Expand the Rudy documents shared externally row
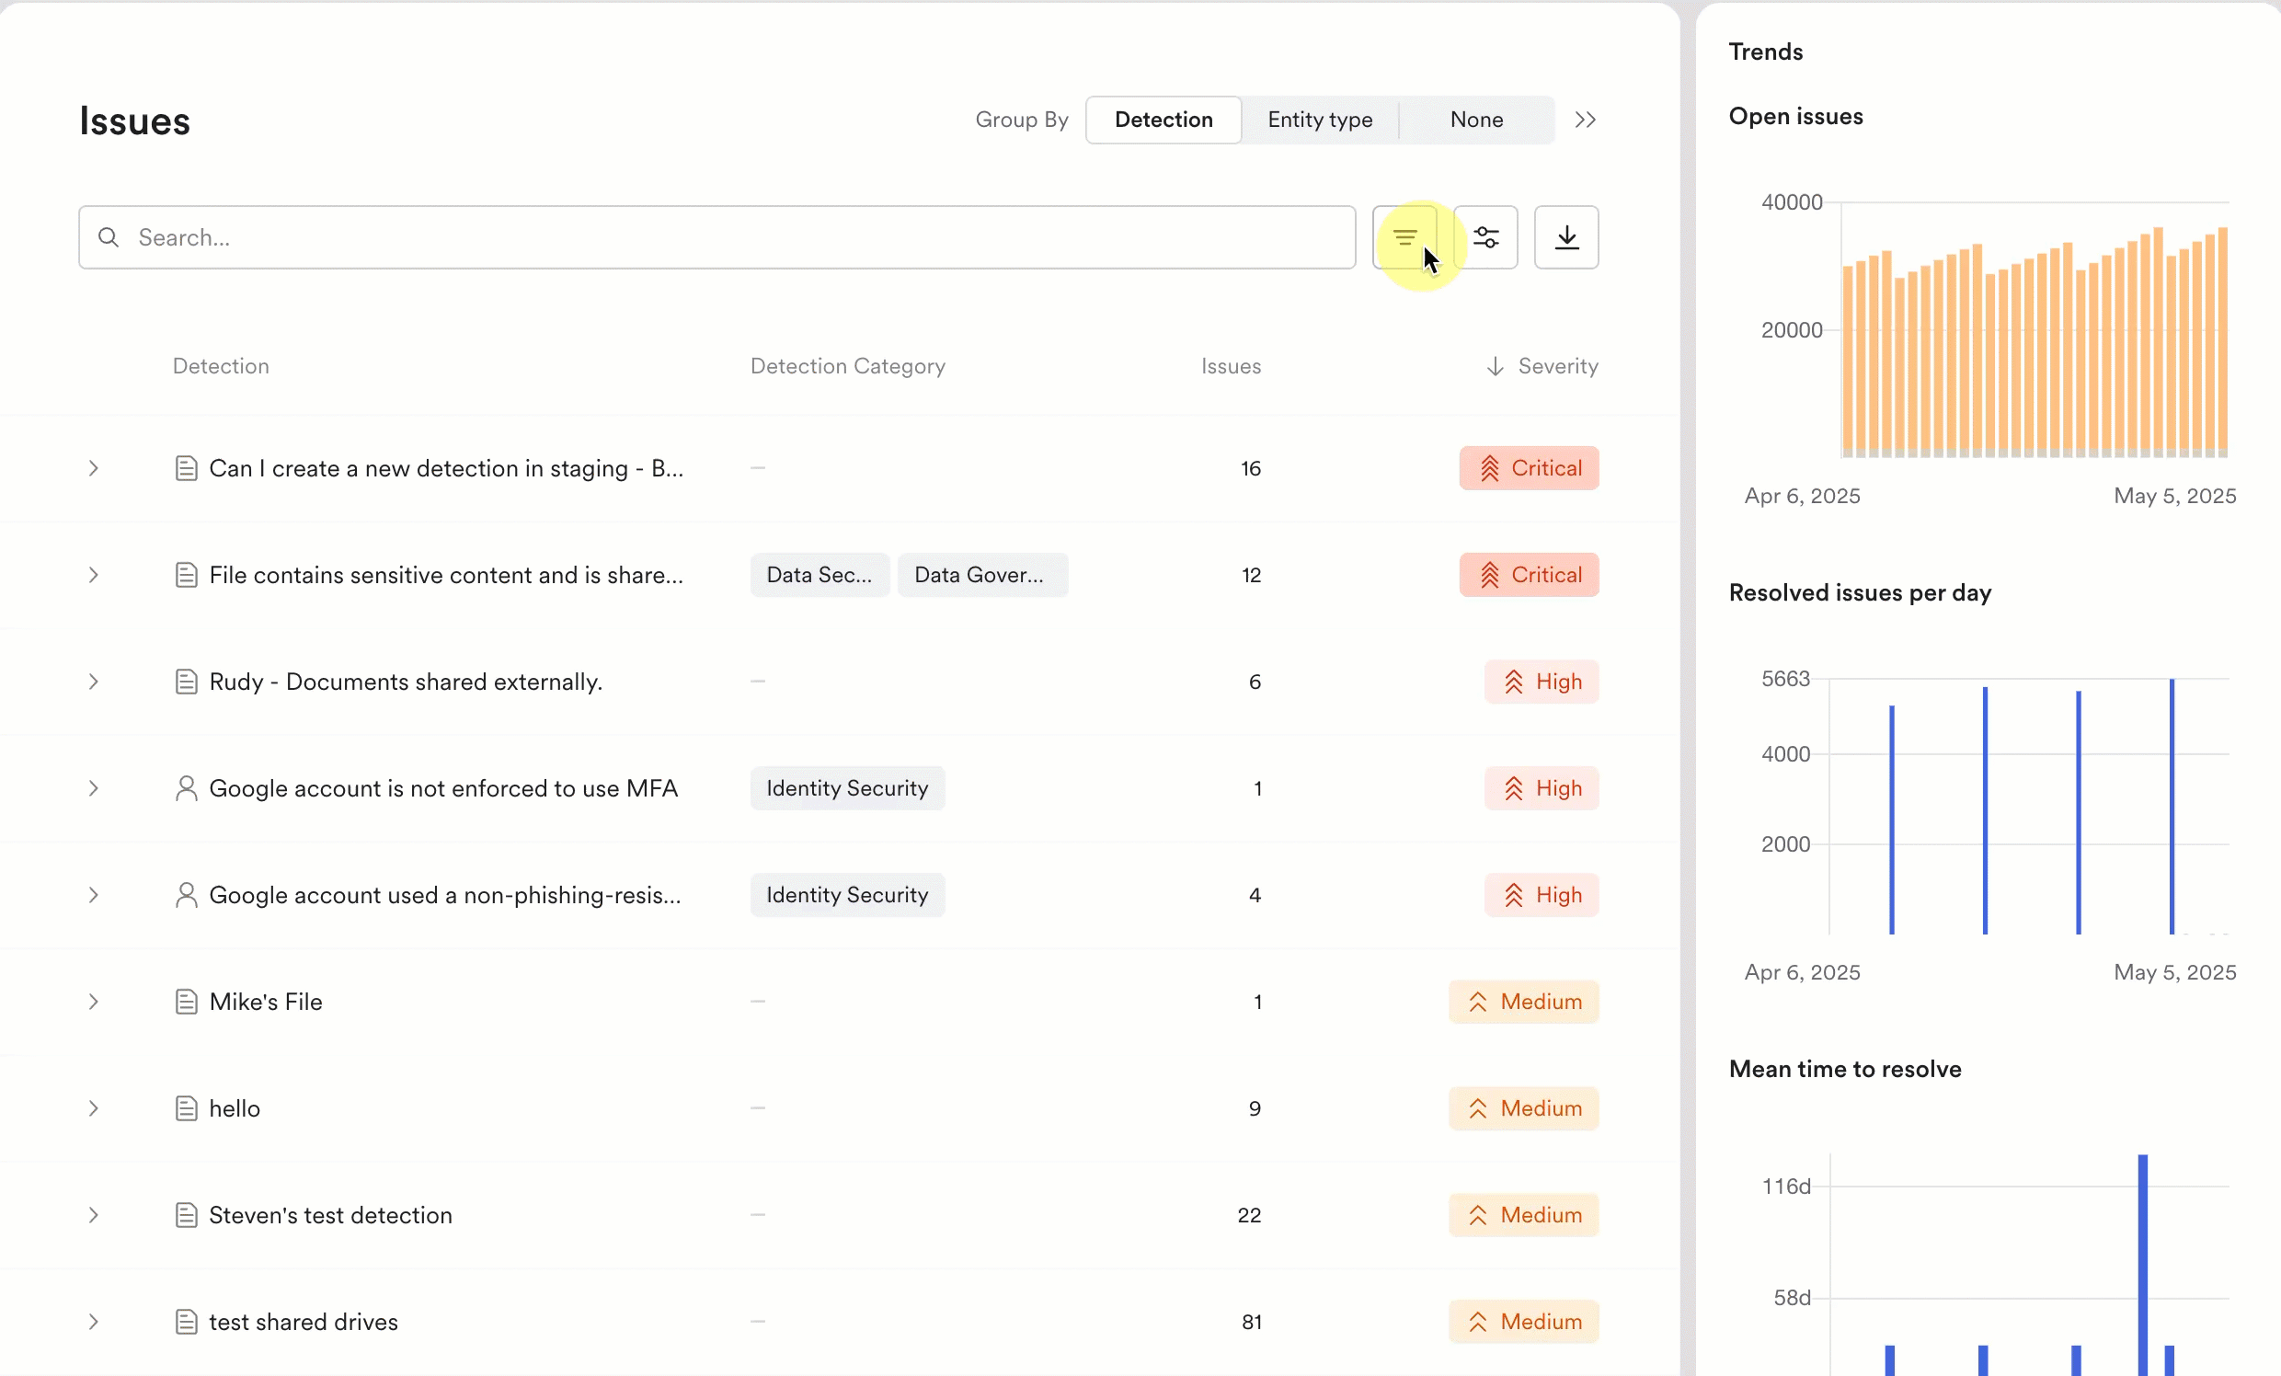The height and width of the screenshot is (1376, 2281). [x=94, y=682]
